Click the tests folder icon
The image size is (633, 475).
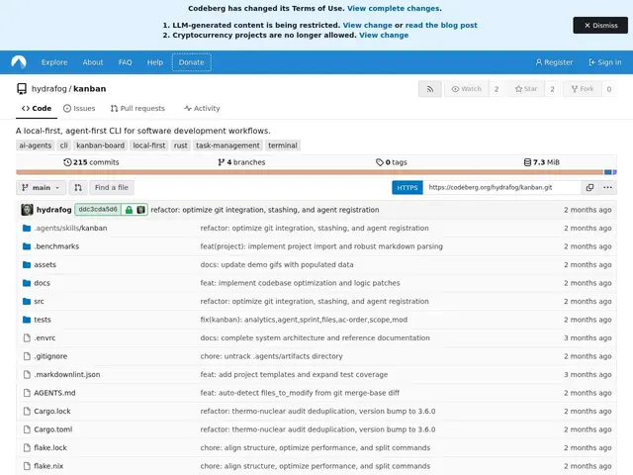tap(27, 320)
